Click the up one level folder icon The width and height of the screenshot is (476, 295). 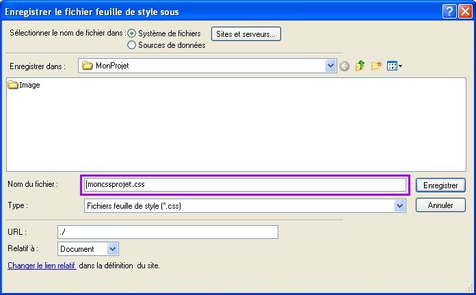[x=360, y=66]
